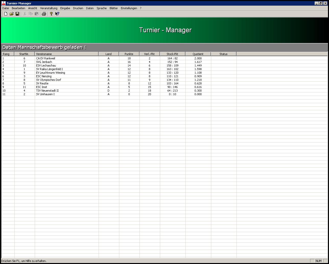Viewport: 329px width, 264px height.
Task: Click the Land value D for Neuenstadt
Action: [109, 91]
